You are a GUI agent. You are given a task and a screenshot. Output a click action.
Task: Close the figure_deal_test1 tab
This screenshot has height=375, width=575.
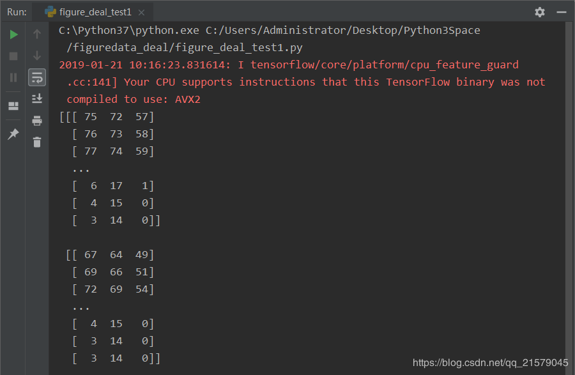[x=141, y=13]
